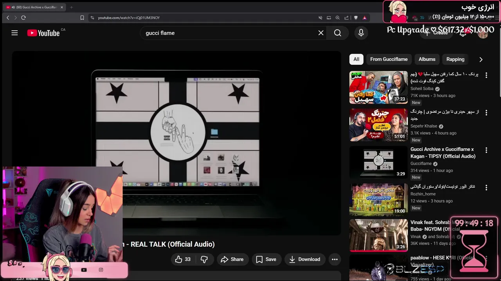Screen dimensions: 501x281
Task: View site information next to the URL
Action: (92, 18)
